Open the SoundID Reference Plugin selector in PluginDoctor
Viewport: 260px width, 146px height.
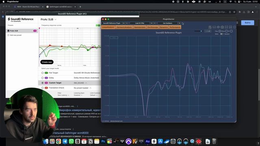112,23
